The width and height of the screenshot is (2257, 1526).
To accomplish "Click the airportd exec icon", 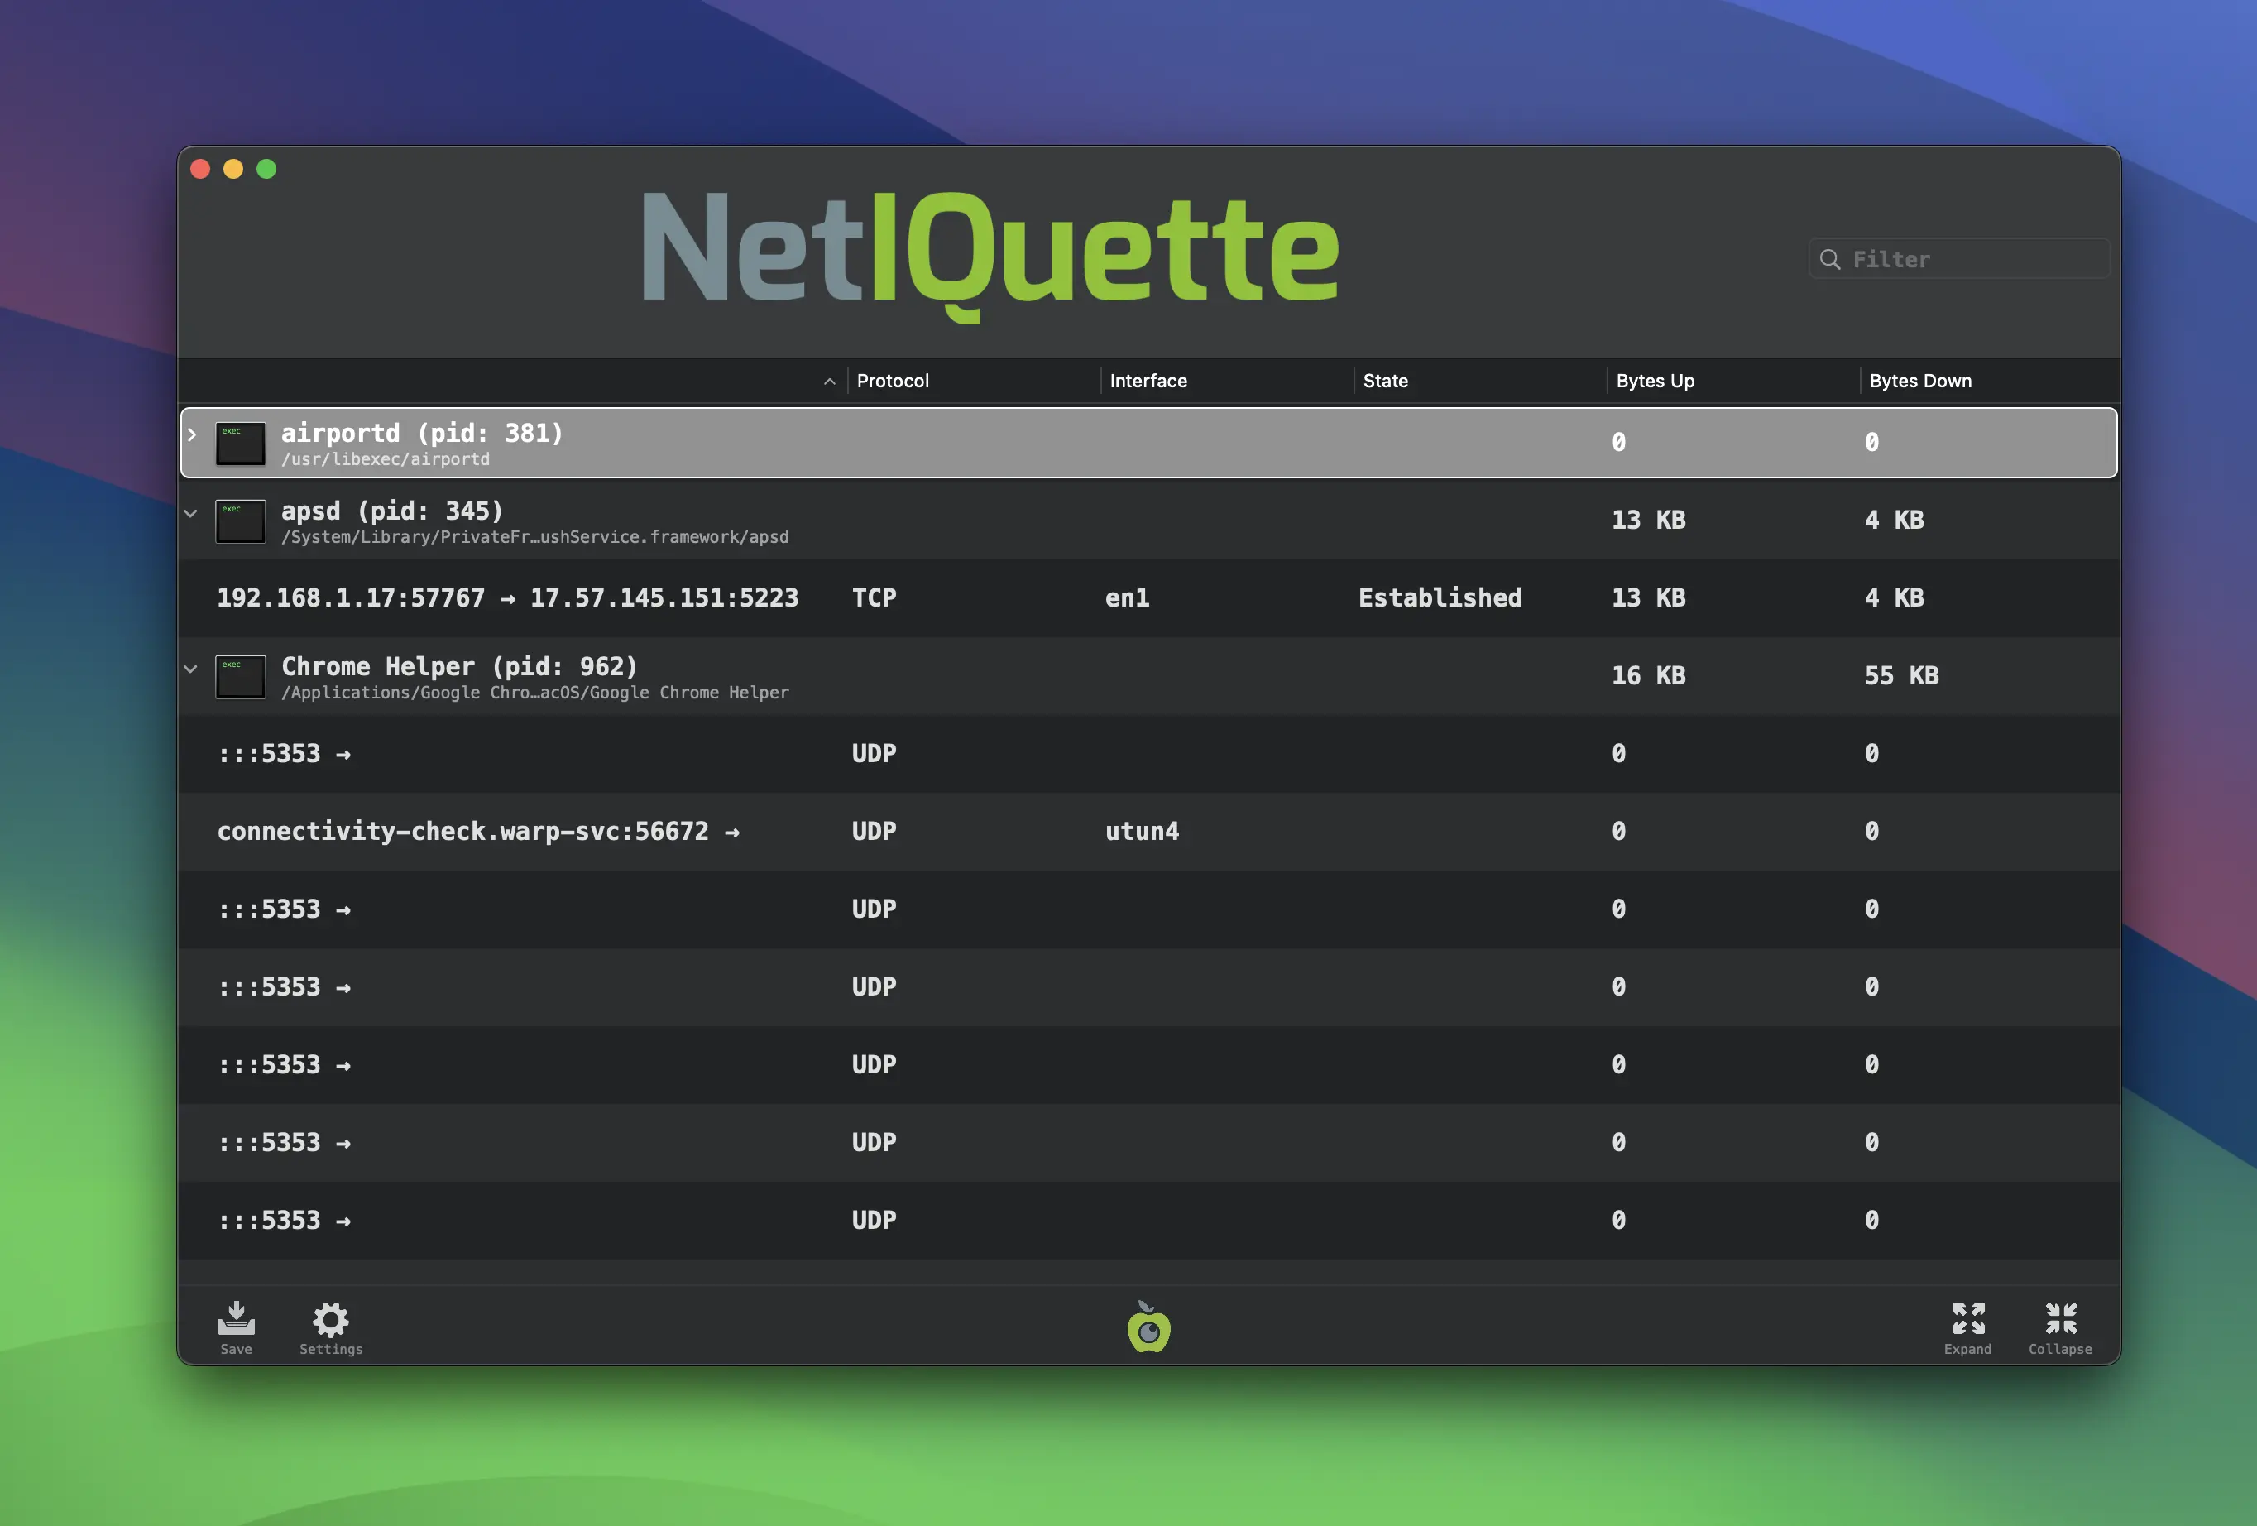I will (240, 443).
